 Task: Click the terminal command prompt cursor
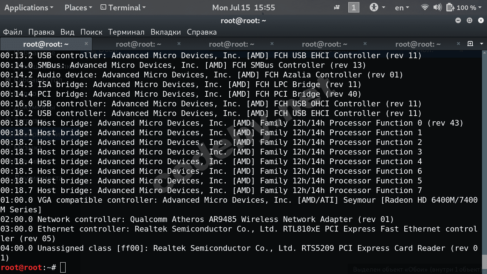click(x=63, y=267)
